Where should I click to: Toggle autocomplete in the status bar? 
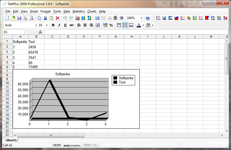coord(72,145)
